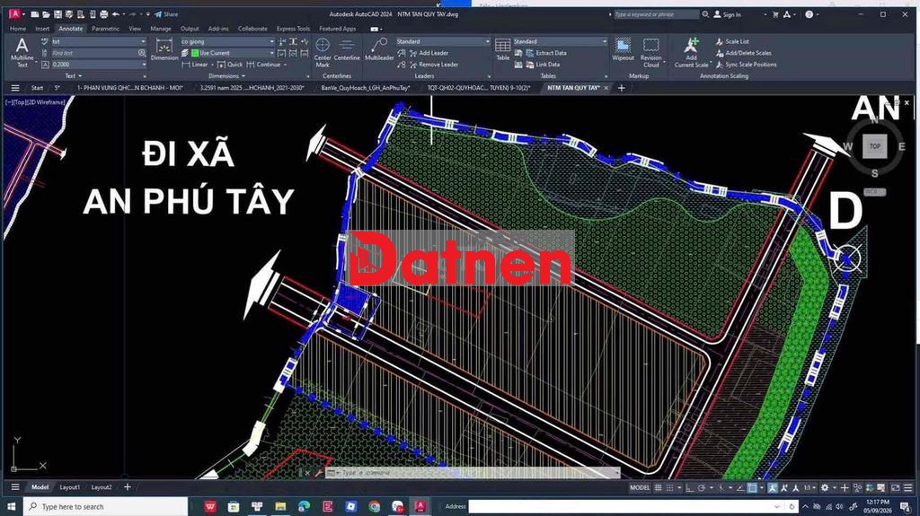Screen dimensions: 920x516
Task: Click Extract Data
Action: pyautogui.click(x=545, y=53)
